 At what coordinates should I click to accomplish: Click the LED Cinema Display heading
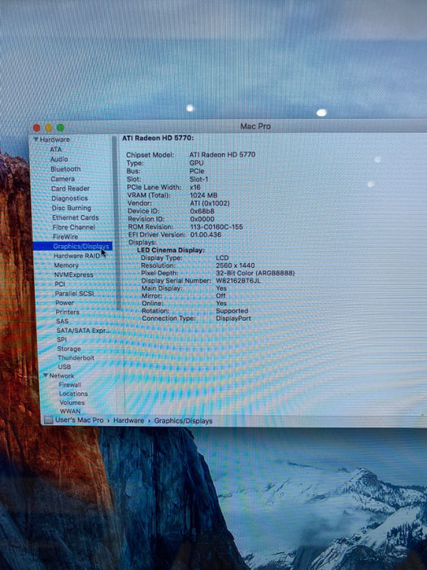(171, 250)
